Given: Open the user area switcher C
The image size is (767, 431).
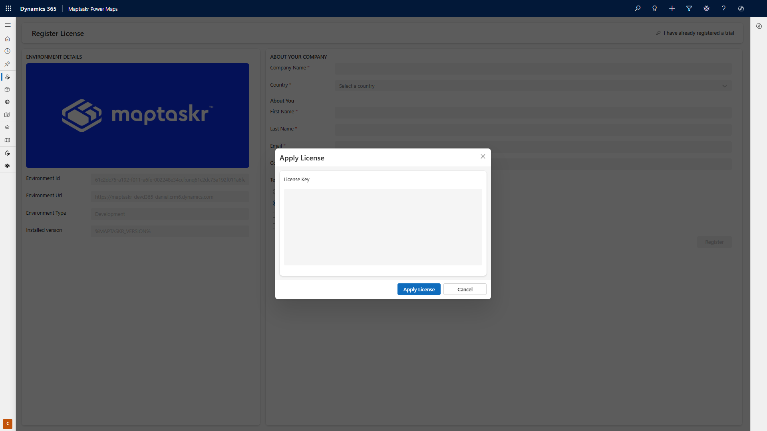Looking at the screenshot, I should [x=8, y=423].
